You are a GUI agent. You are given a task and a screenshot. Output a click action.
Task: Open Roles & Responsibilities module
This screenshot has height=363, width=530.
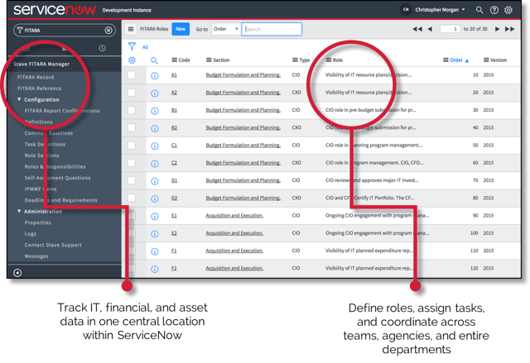pyautogui.click(x=55, y=167)
